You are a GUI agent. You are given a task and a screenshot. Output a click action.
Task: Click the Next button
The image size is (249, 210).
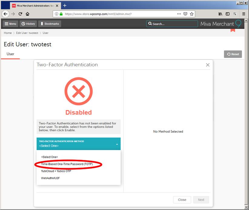pos(201,200)
